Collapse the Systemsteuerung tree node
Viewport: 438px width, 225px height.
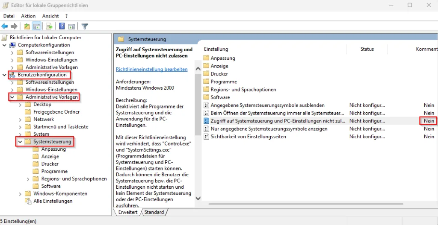(20, 142)
